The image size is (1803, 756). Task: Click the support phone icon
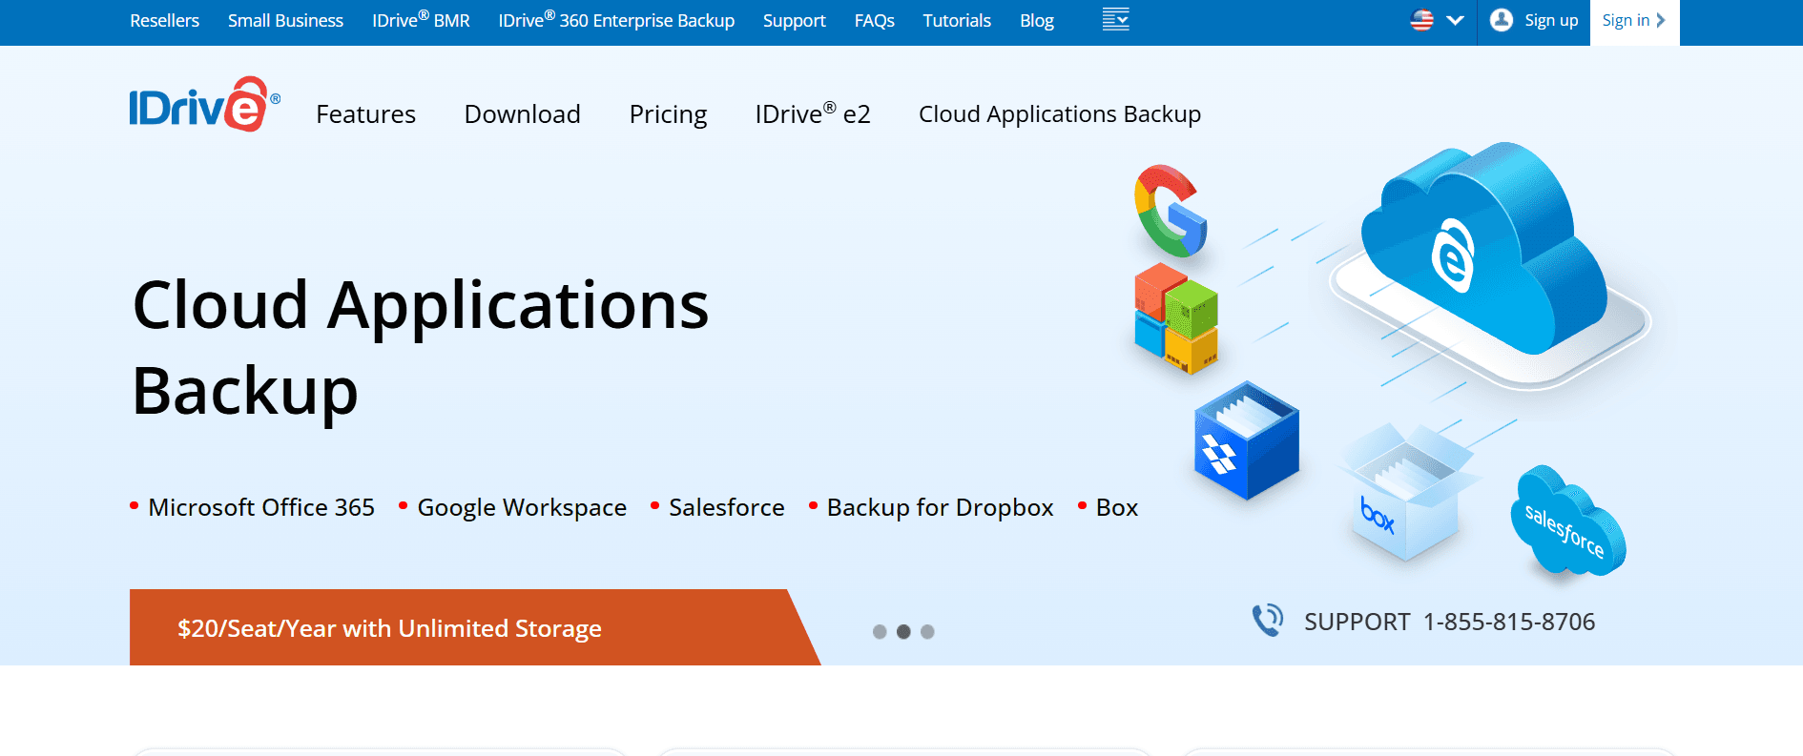(1268, 621)
